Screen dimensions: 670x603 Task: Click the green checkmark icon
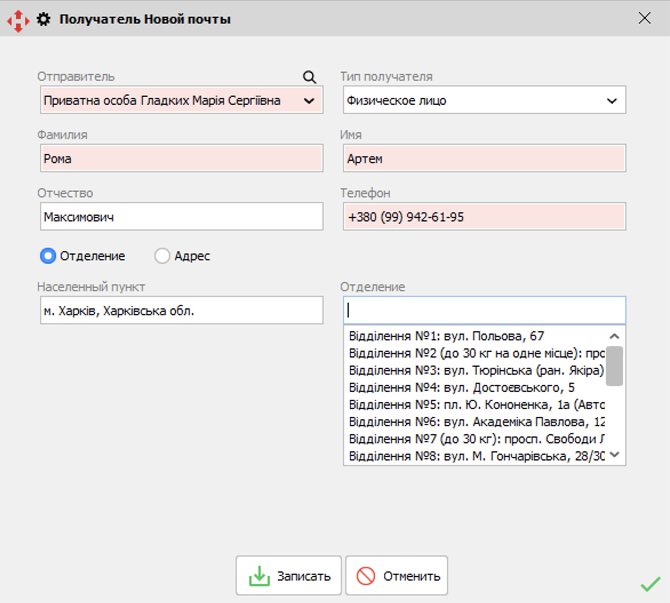pos(651,584)
